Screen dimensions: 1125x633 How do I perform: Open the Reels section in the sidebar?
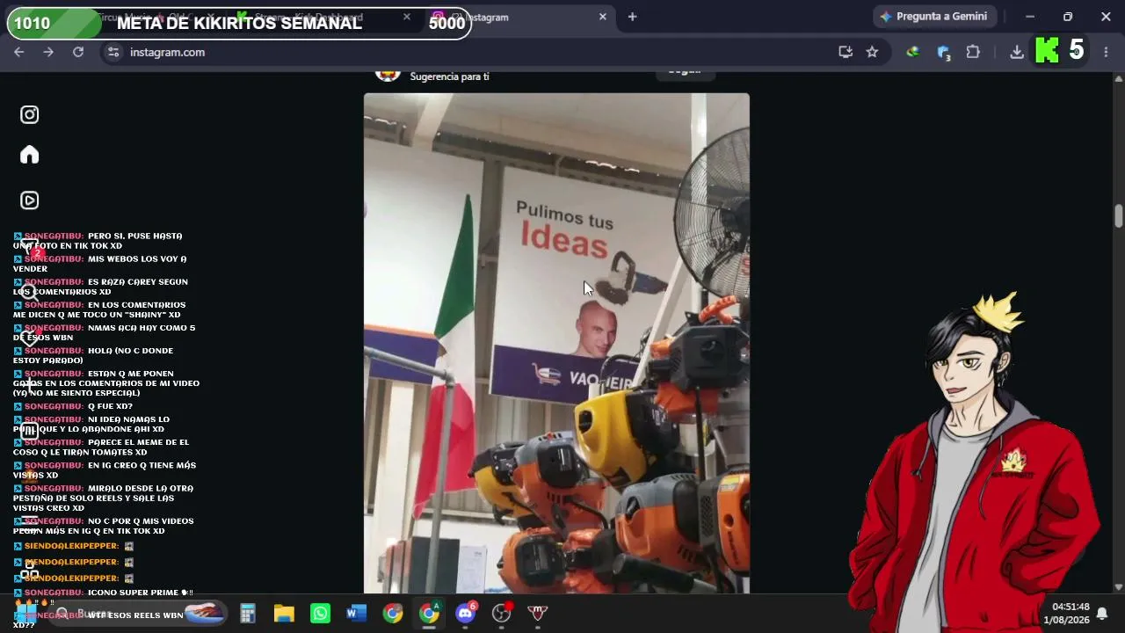(30, 200)
